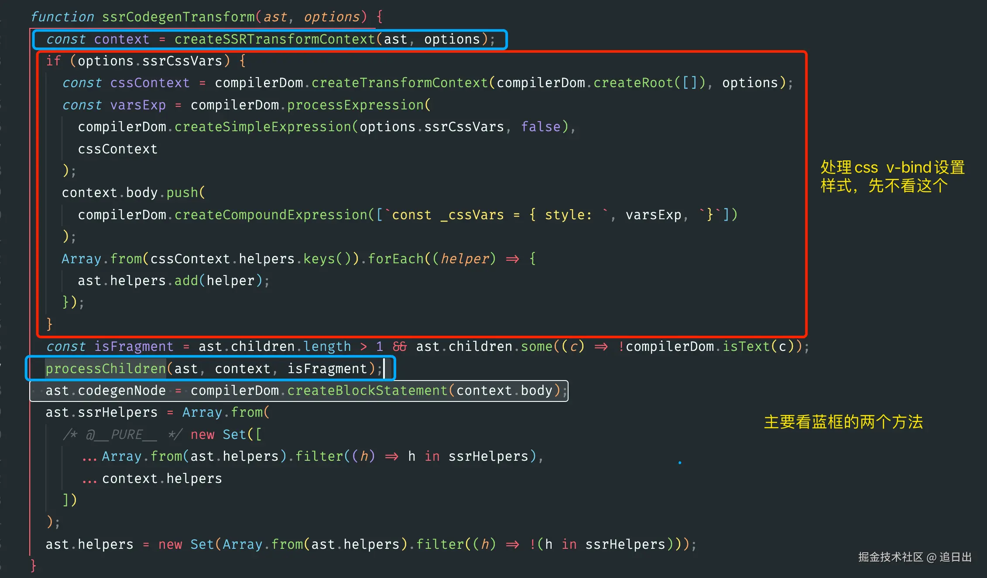Click the cssContext variable declaration

click(150, 83)
